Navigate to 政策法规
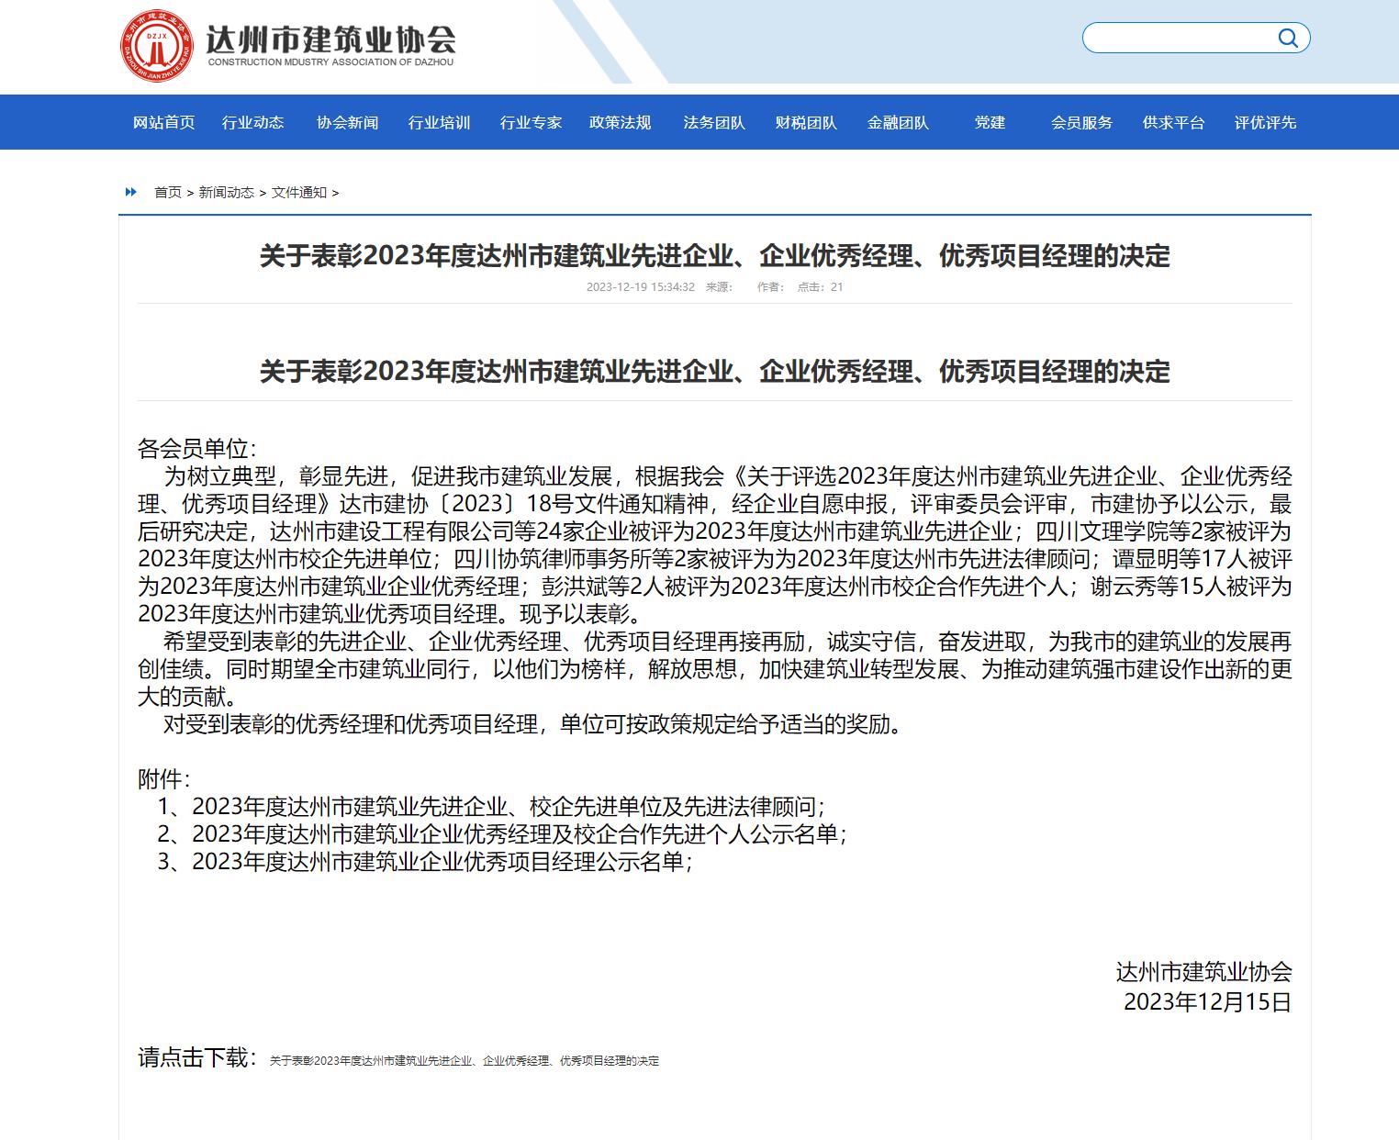Screen dimensions: 1399x1140 621,122
